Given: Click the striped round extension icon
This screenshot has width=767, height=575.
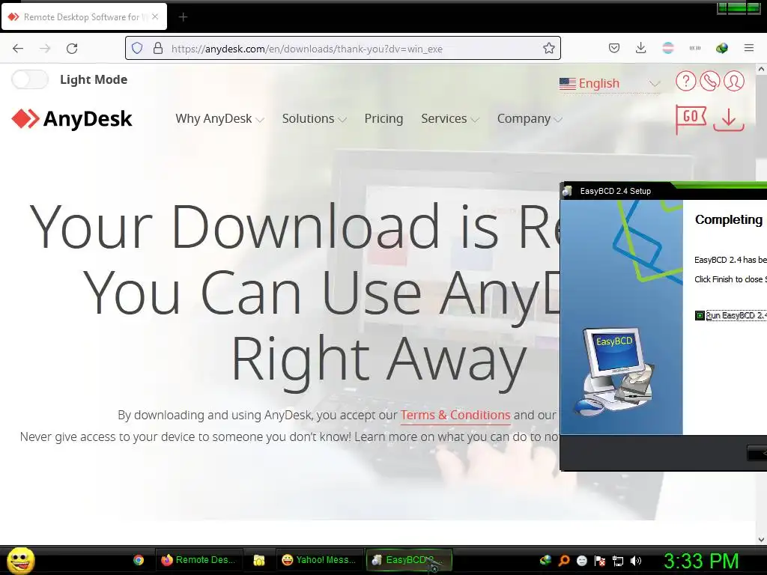Looking at the screenshot, I should tap(667, 48).
